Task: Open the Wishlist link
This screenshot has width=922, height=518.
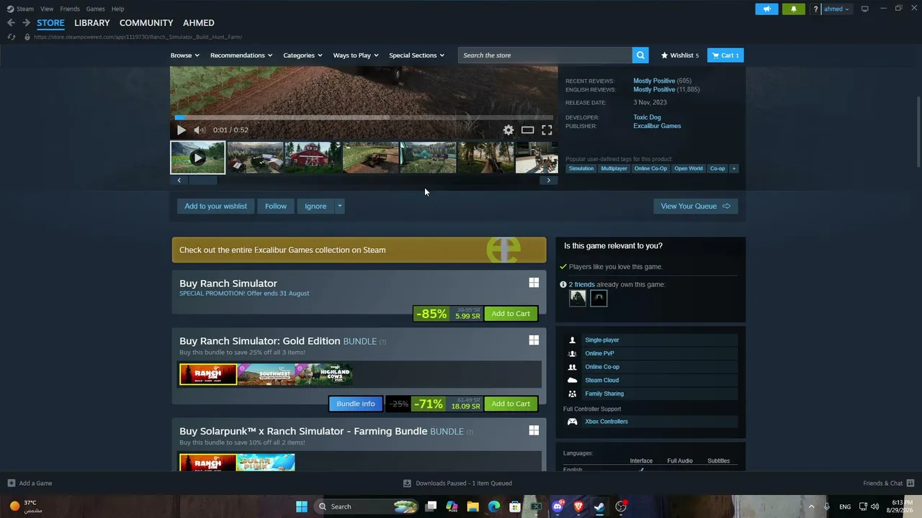Action: pos(680,55)
